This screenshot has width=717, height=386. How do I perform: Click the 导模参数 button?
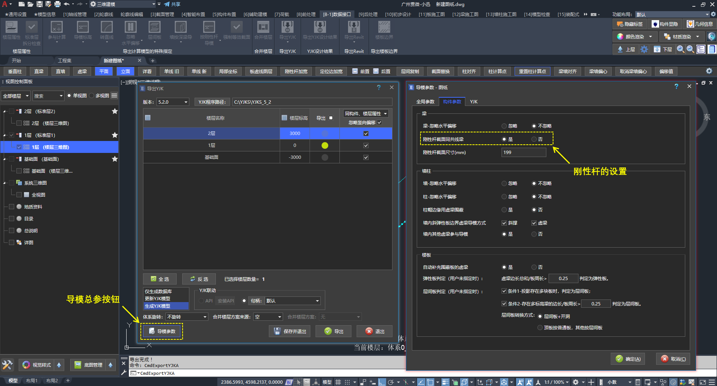tap(162, 332)
